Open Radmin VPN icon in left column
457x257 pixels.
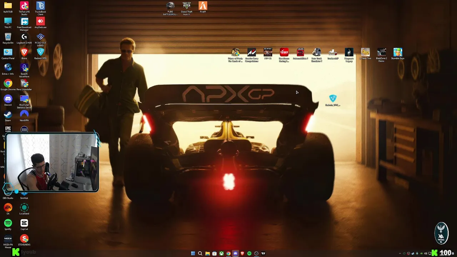(x=40, y=54)
